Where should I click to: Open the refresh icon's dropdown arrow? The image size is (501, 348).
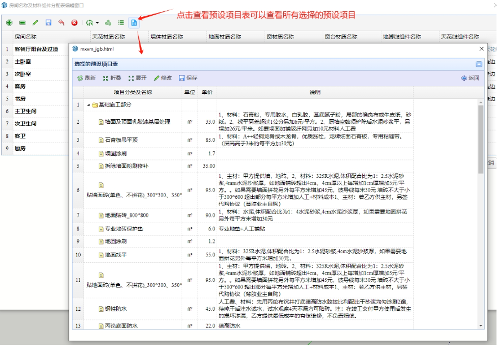tap(97, 23)
